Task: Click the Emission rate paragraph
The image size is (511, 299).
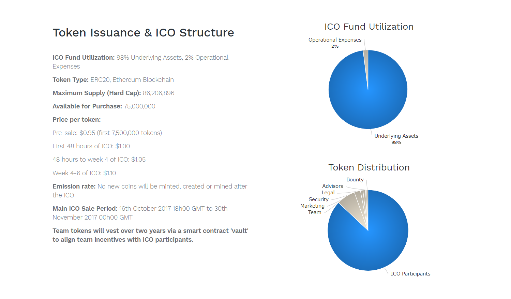Action: tap(150, 191)
